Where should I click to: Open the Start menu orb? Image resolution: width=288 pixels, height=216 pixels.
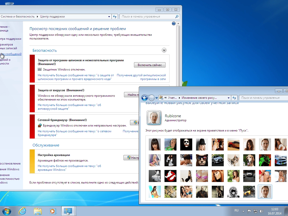[x=7, y=211]
